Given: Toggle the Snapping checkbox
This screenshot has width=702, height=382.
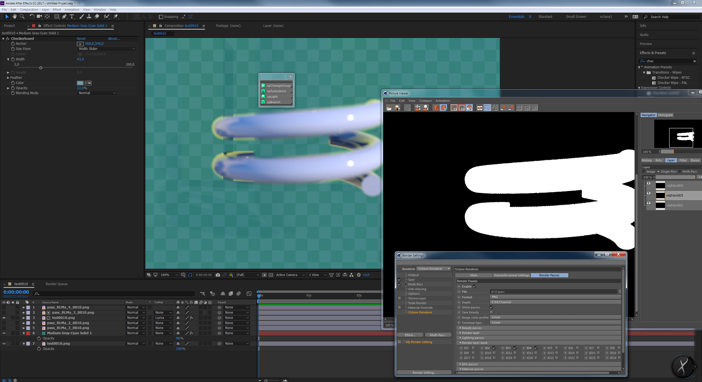Looking at the screenshot, I should pyautogui.click(x=161, y=17).
